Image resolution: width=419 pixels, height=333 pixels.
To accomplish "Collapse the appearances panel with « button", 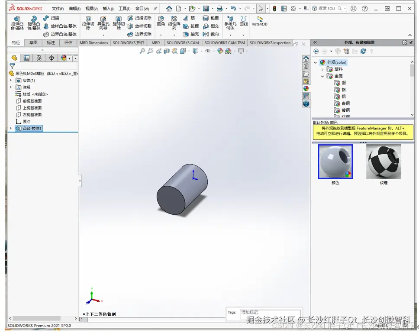I will tap(315, 42).
